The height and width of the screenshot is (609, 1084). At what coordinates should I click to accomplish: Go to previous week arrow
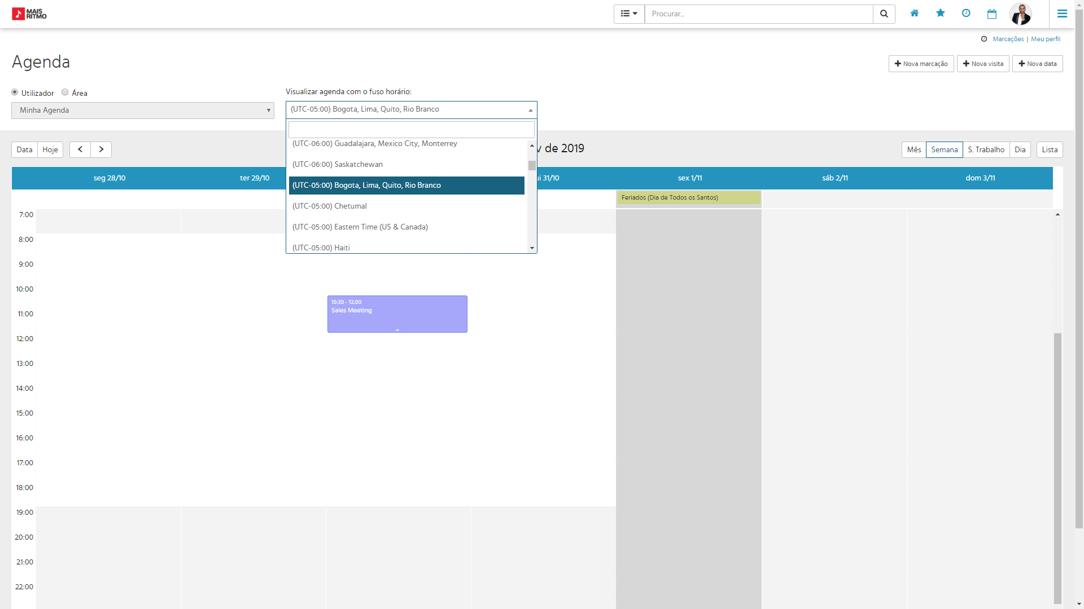coord(80,149)
